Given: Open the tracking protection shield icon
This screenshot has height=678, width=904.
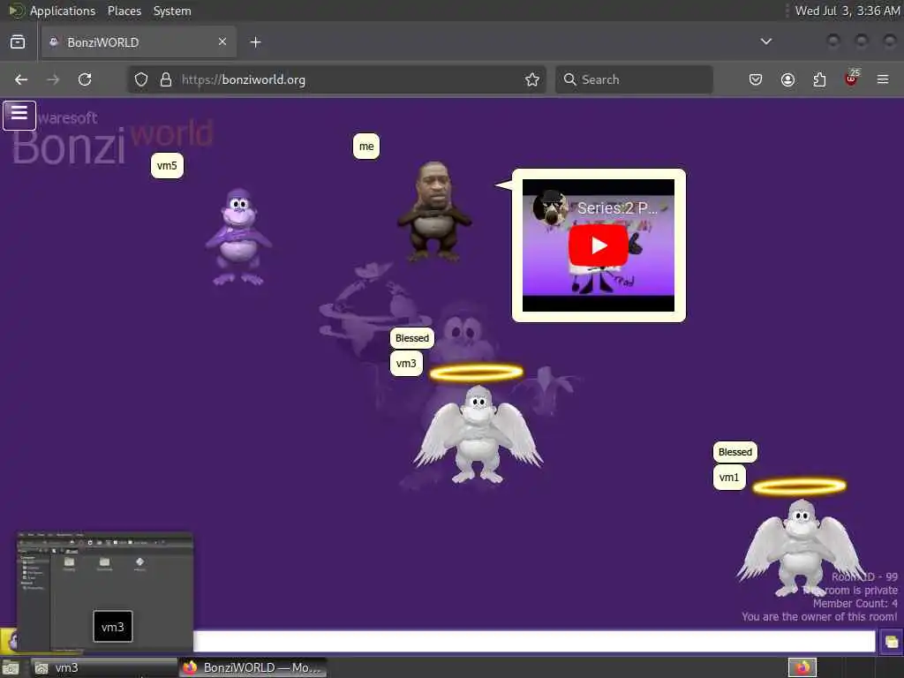Looking at the screenshot, I should coord(141,79).
